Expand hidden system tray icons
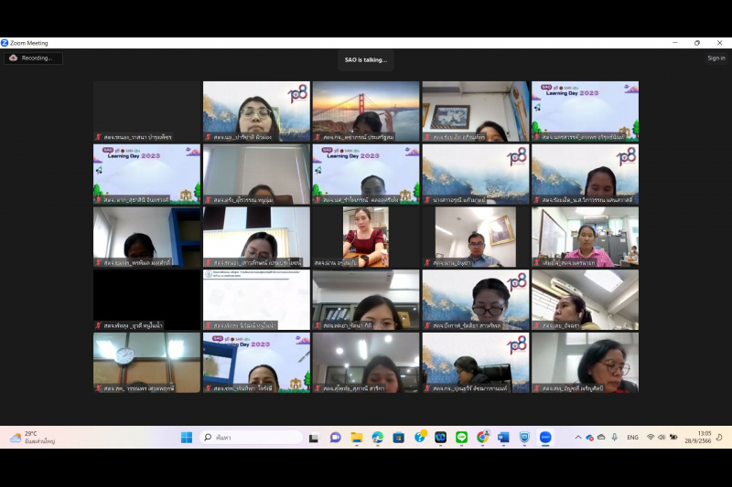 click(x=577, y=438)
